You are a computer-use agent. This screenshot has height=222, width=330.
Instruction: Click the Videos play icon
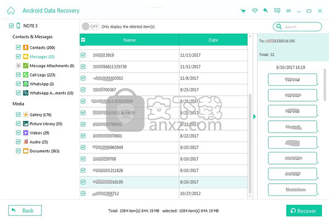pyautogui.click(x=26, y=133)
